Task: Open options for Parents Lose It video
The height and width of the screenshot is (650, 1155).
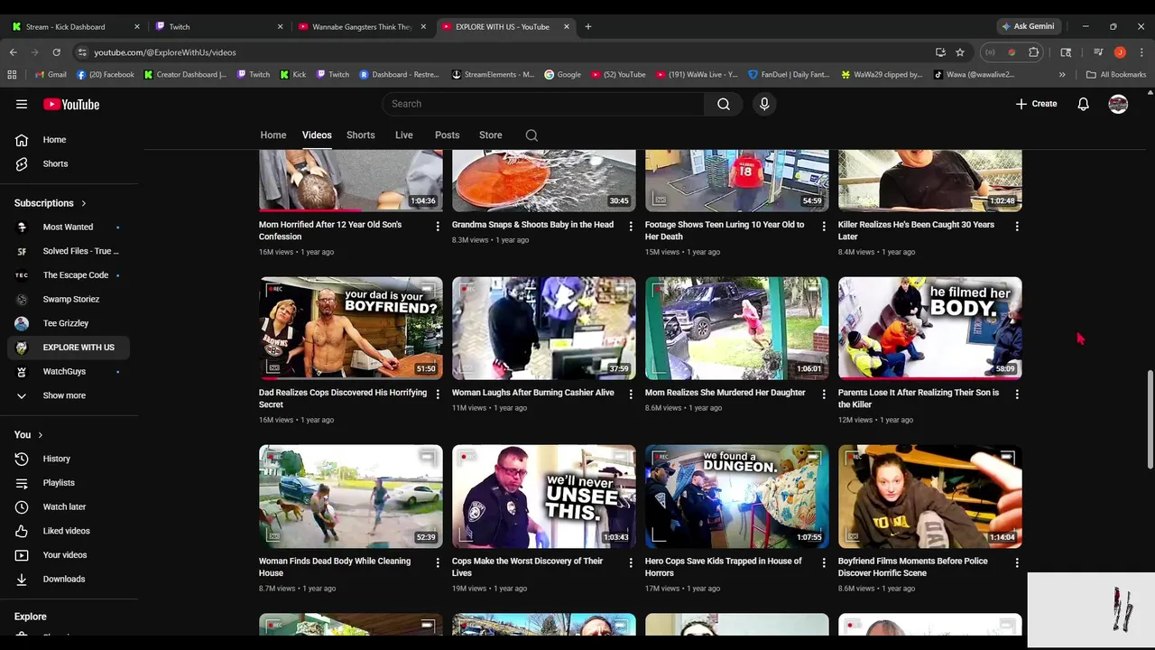Action: coord(1017,394)
